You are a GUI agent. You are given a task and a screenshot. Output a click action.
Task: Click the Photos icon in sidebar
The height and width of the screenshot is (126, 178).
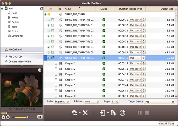point(9,31)
